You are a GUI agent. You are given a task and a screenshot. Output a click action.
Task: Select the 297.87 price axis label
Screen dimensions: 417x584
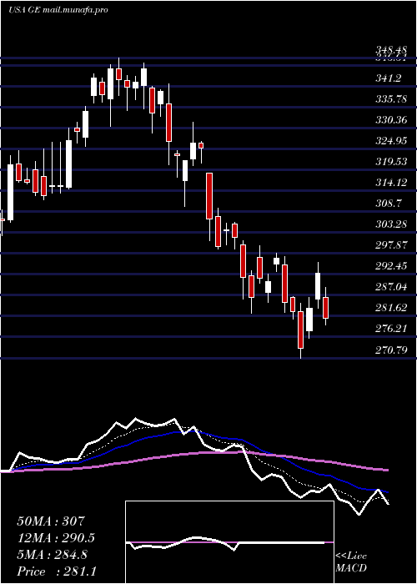[x=391, y=245]
